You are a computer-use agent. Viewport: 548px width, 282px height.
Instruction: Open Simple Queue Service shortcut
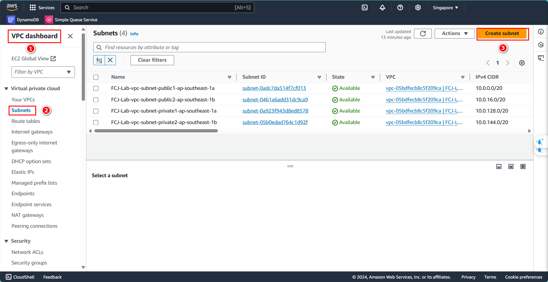click(71, 20)
